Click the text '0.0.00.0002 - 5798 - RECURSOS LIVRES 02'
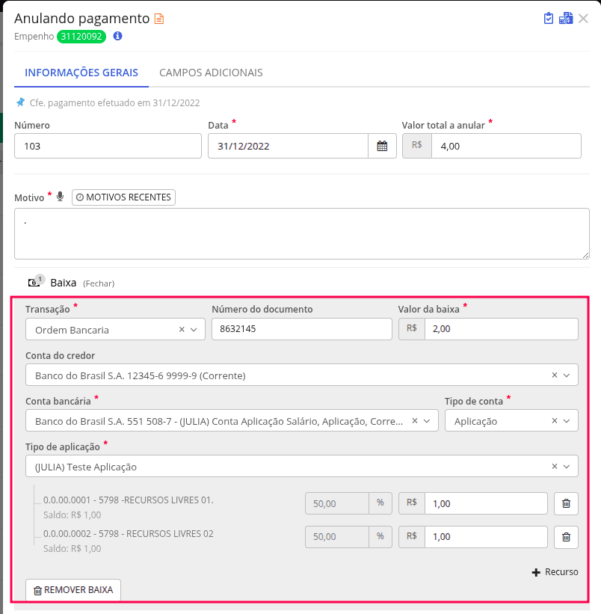The height and width of the screenshot is (614, 601). pyautogui.click(x=129, y=534)
